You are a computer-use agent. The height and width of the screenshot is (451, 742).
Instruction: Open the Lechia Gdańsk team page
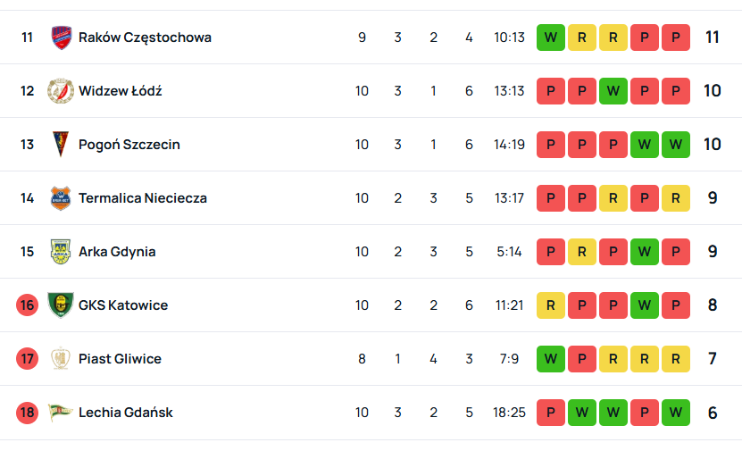click(x=125, y=413)
